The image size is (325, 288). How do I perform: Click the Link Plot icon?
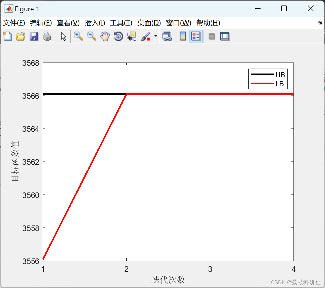pos(167,36)
